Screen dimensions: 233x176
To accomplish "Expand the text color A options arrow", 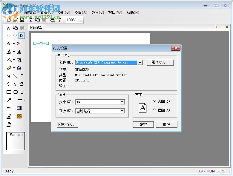I will (x=14, y=52).
